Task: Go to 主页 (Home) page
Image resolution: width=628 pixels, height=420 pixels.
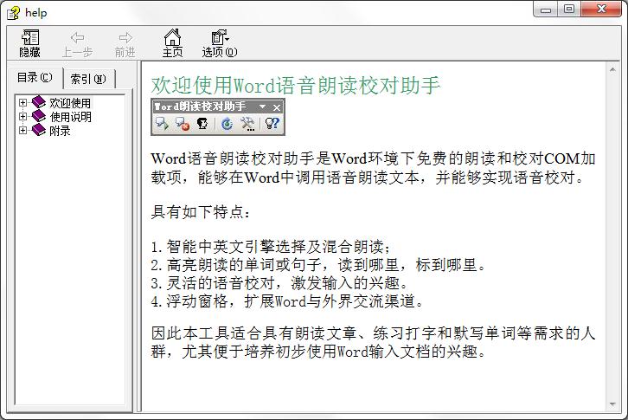Action: tap(172, 43)
